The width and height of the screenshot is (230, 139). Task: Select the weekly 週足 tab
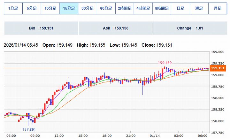[199, 8]
